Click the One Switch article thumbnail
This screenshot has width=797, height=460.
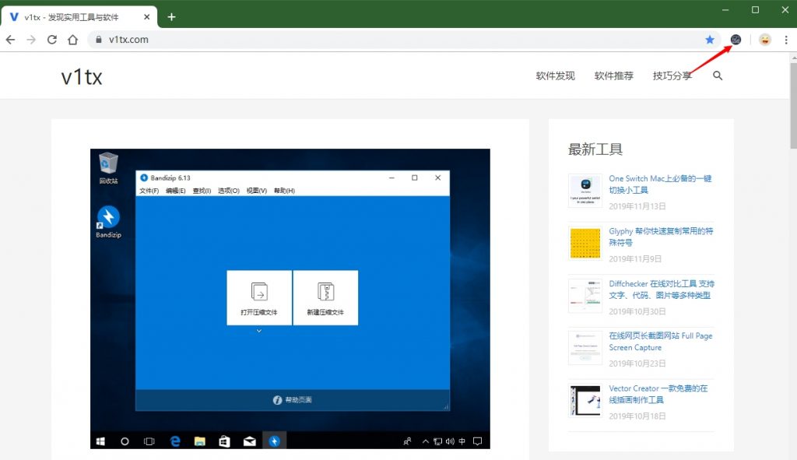[x=585, y=191]
